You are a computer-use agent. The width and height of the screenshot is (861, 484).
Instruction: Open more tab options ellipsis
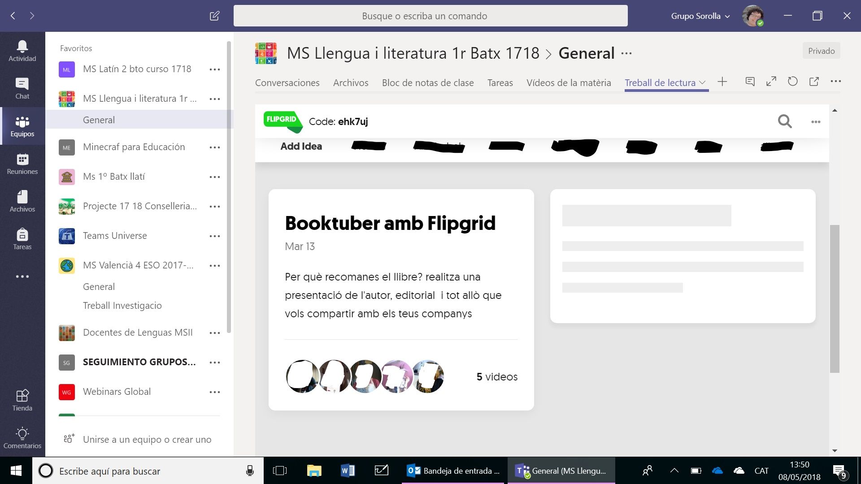click(835, 82)
